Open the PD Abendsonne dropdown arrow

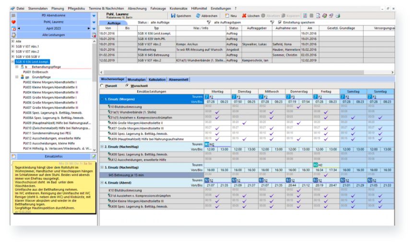(94, 16)
